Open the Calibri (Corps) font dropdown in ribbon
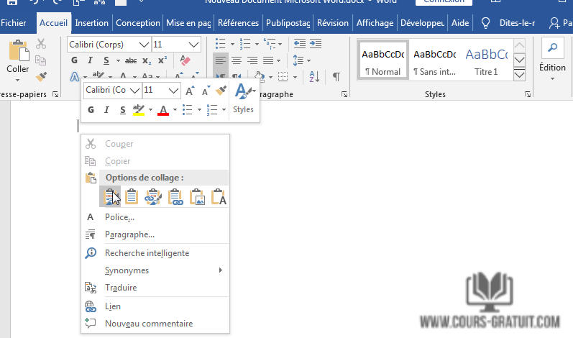 [x=144, y=45]
